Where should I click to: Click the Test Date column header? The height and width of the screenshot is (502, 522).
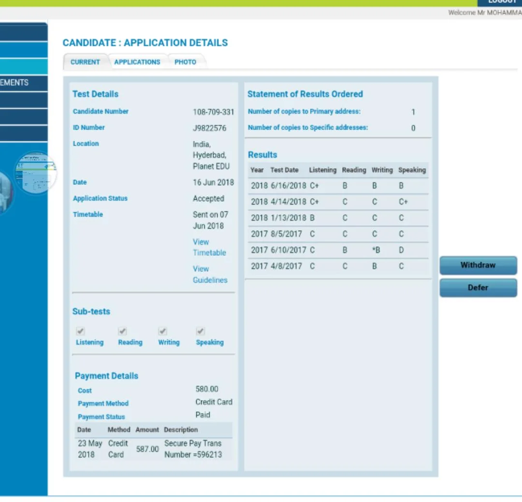point(284,170)
